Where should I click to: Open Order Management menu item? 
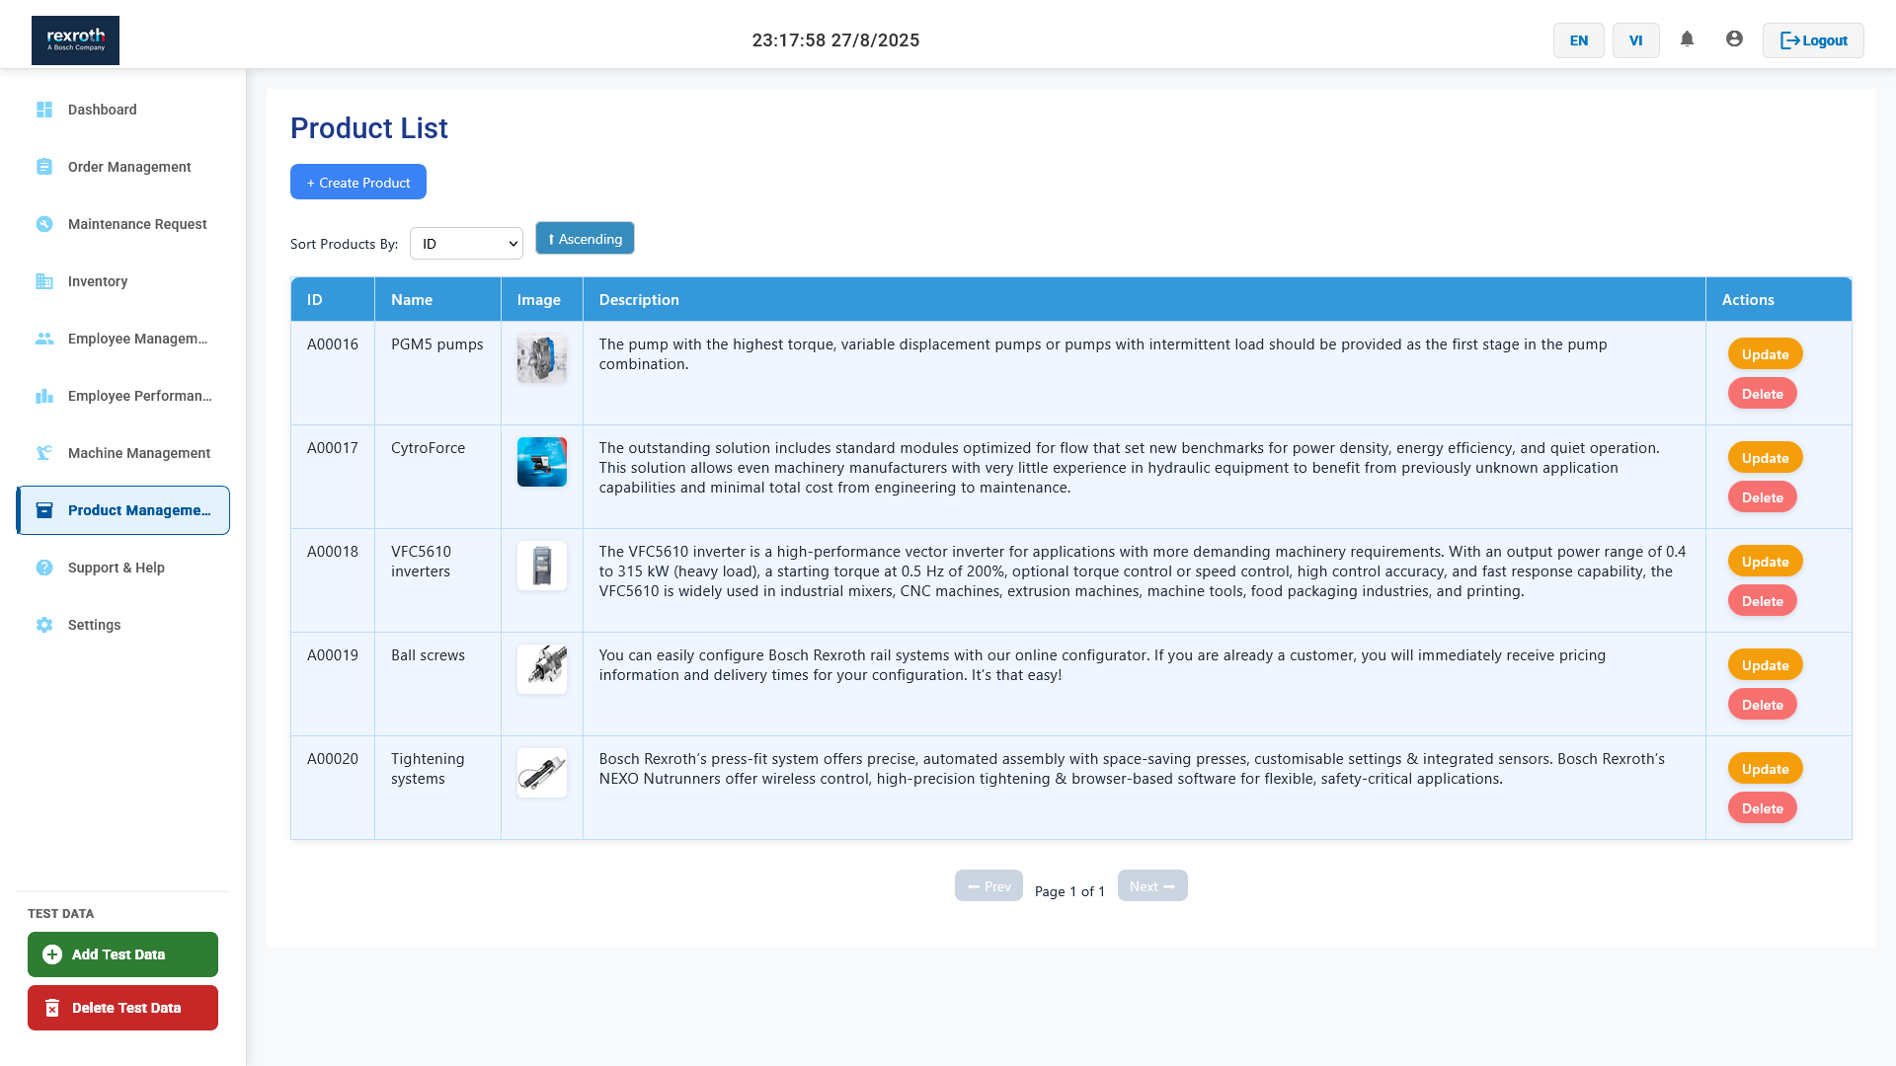coord(129,167)
